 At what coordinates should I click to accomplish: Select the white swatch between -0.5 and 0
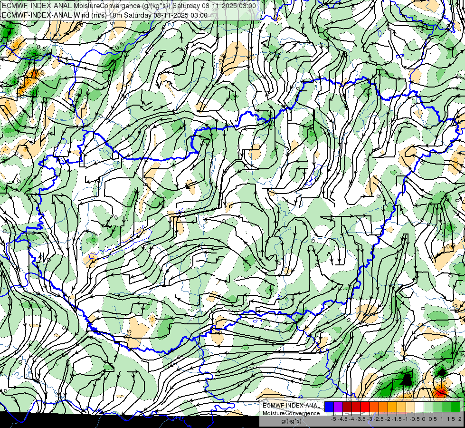tap(419, 407)
